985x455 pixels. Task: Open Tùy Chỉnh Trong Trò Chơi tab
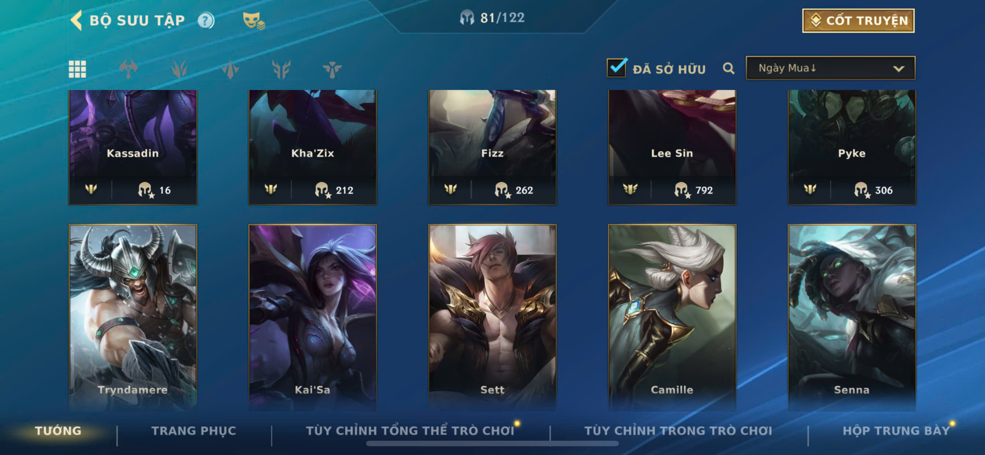tap(678, 430)
